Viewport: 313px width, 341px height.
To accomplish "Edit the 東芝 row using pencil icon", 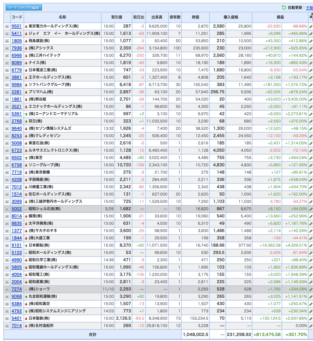I will (311, 158).
